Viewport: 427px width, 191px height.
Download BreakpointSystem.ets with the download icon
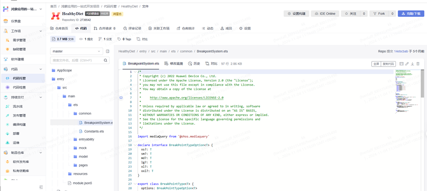point(412,64)
